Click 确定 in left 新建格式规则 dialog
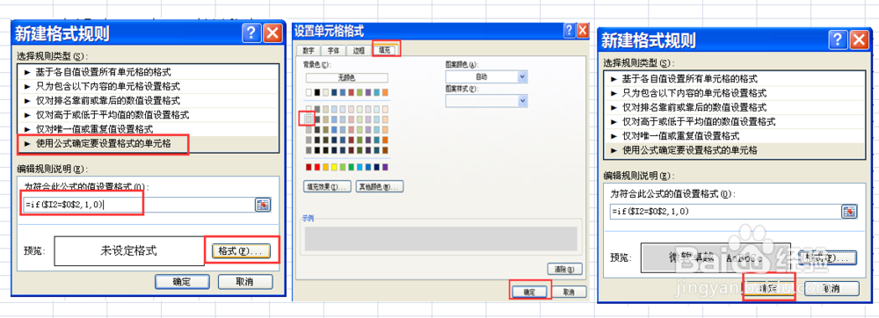This screenshot has height=318, width=879. click(x=182, y=281)
